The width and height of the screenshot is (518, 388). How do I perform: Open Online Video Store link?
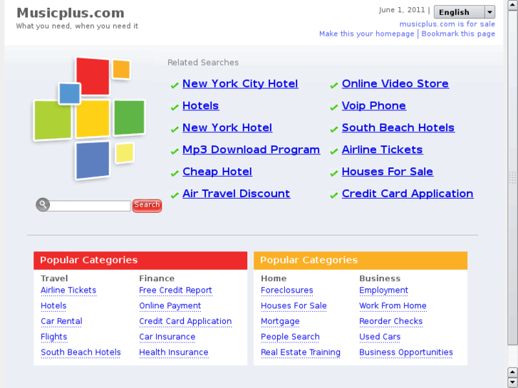[395, 83]
